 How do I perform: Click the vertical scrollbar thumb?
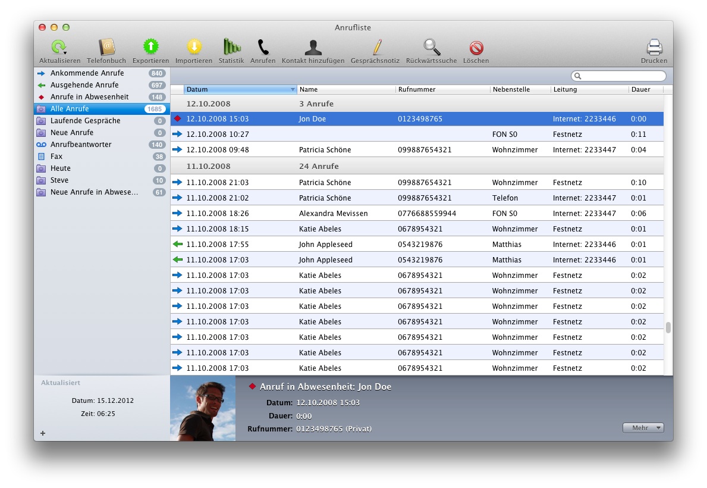668,327
